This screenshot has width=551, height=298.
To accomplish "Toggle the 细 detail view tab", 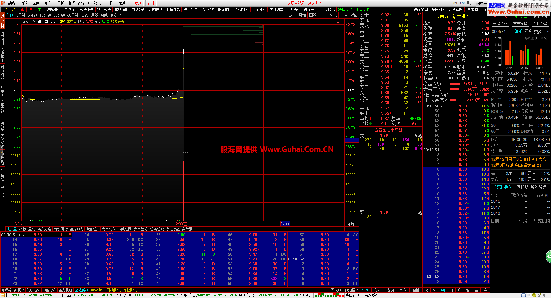I will [x=443, y=290].
